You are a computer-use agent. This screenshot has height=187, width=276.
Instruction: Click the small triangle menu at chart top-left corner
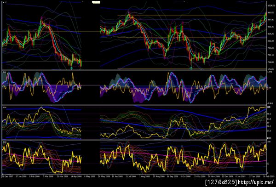click(4, 2)
